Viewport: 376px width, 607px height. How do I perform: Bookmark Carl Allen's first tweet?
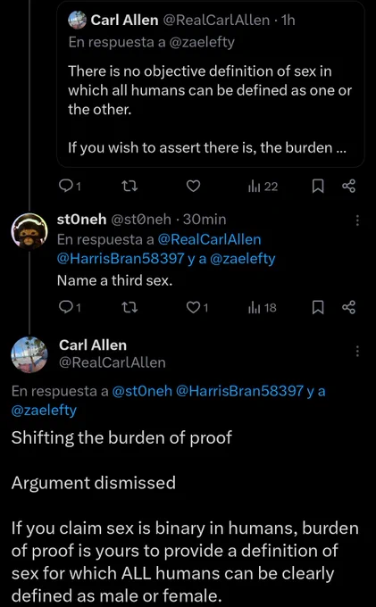[318, 187]
